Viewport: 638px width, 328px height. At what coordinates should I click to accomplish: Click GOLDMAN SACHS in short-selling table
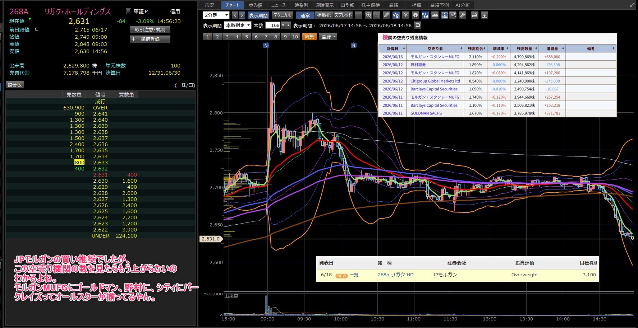coord(426,113)
